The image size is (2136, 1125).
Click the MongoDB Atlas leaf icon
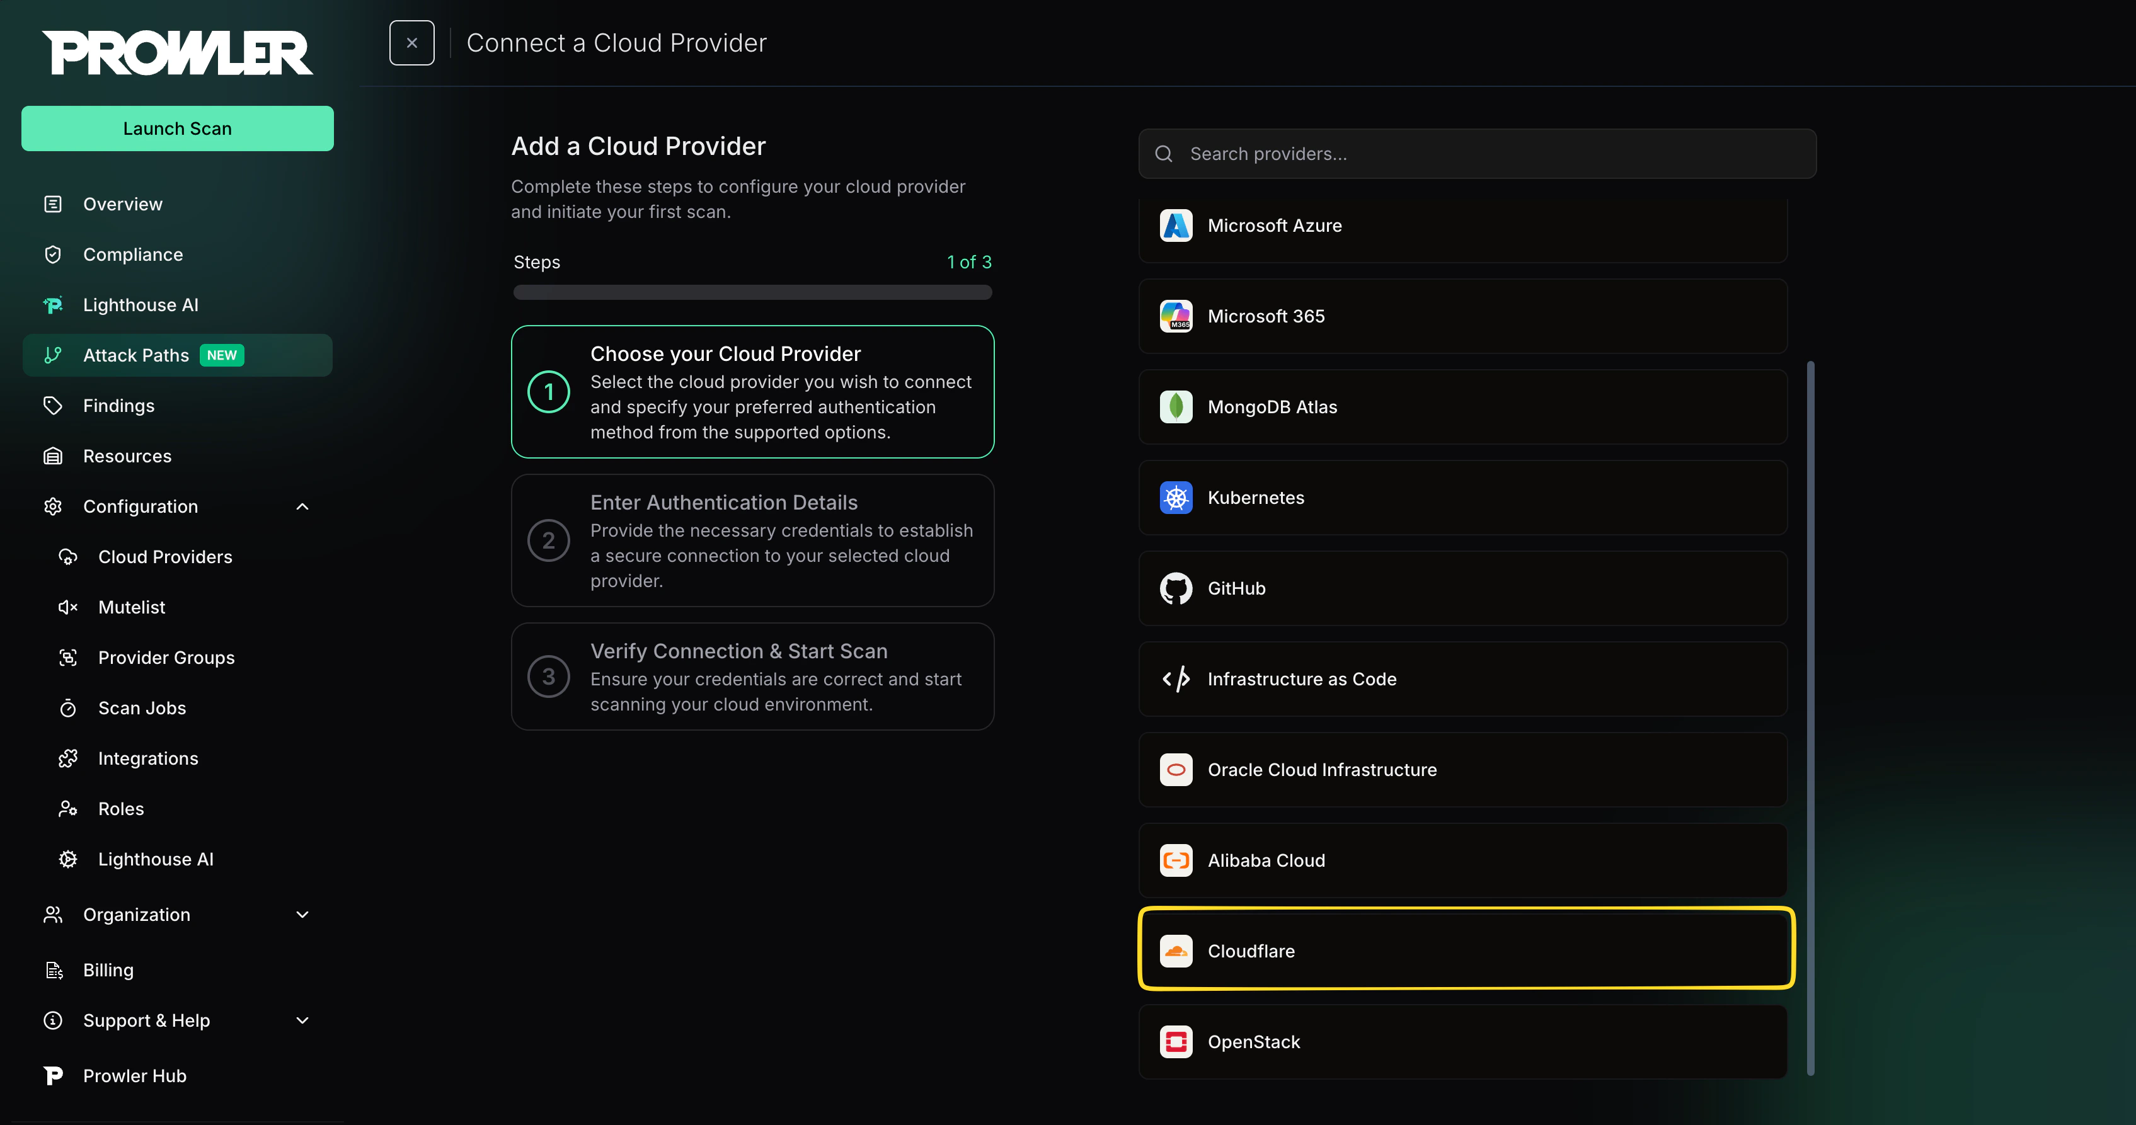click(x=1176, y=407)
